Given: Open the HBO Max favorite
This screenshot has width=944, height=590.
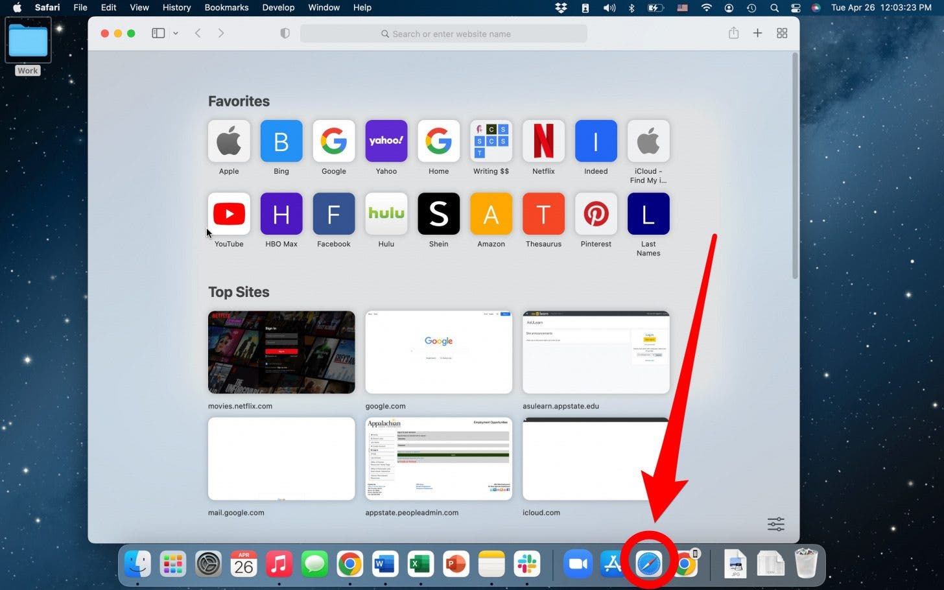Looking at the screenshot, I should tap(281, 213).
